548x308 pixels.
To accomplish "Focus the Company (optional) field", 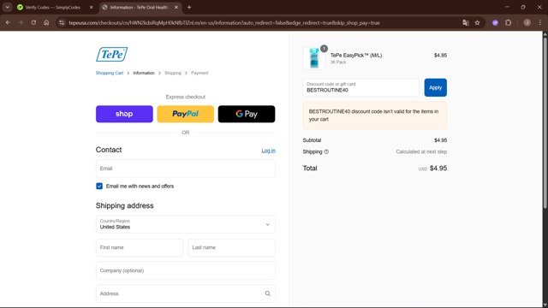I will 186,270.
